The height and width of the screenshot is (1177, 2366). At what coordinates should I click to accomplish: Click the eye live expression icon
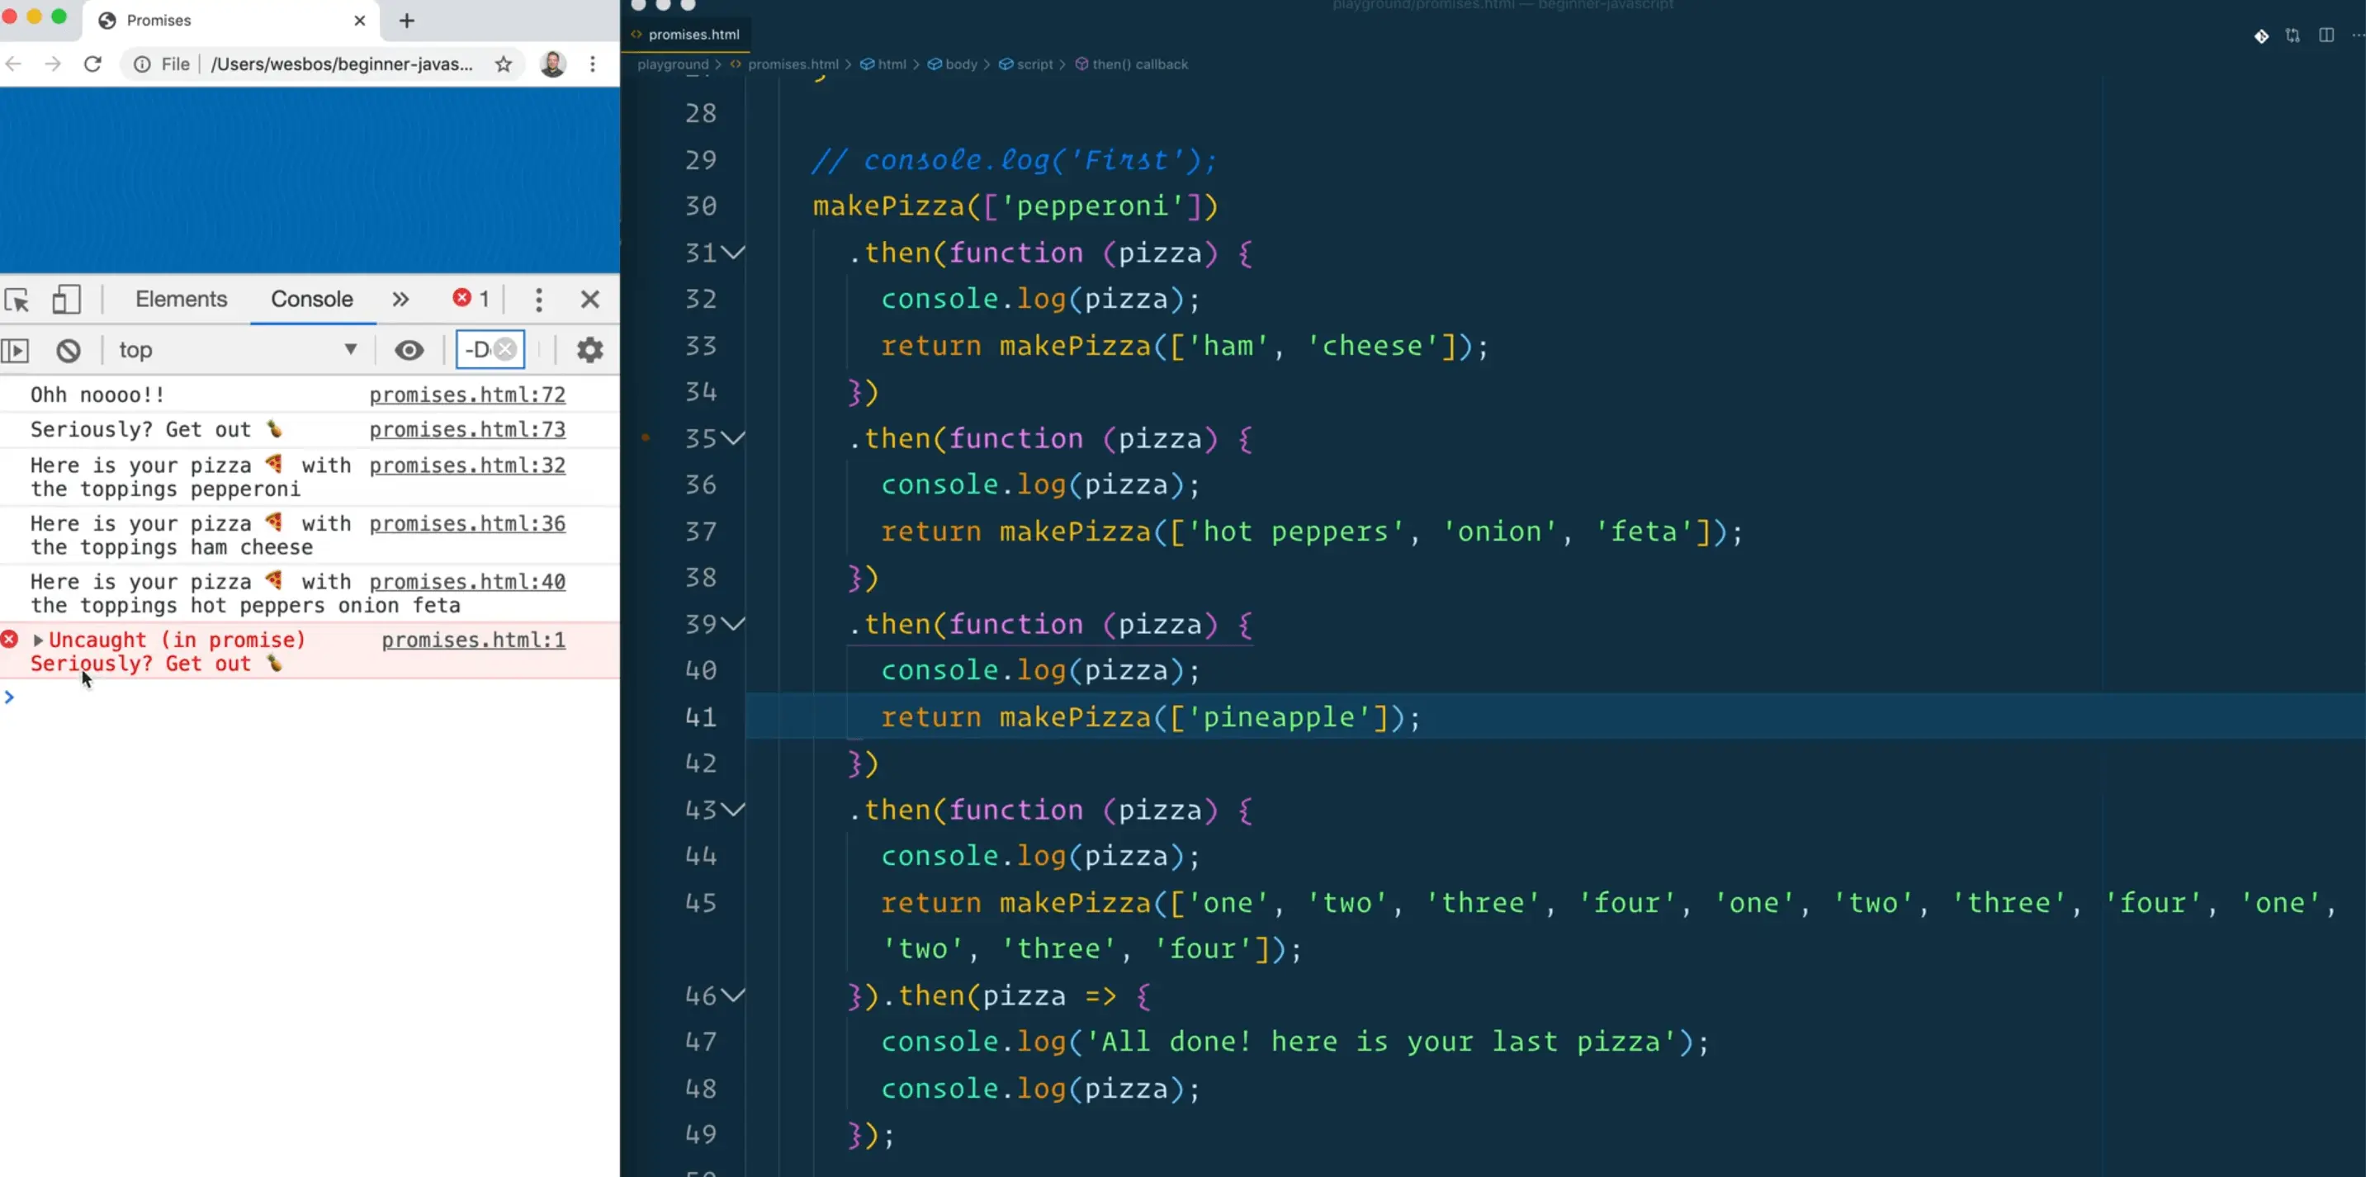pyautogui.click(x=409, y=350)
